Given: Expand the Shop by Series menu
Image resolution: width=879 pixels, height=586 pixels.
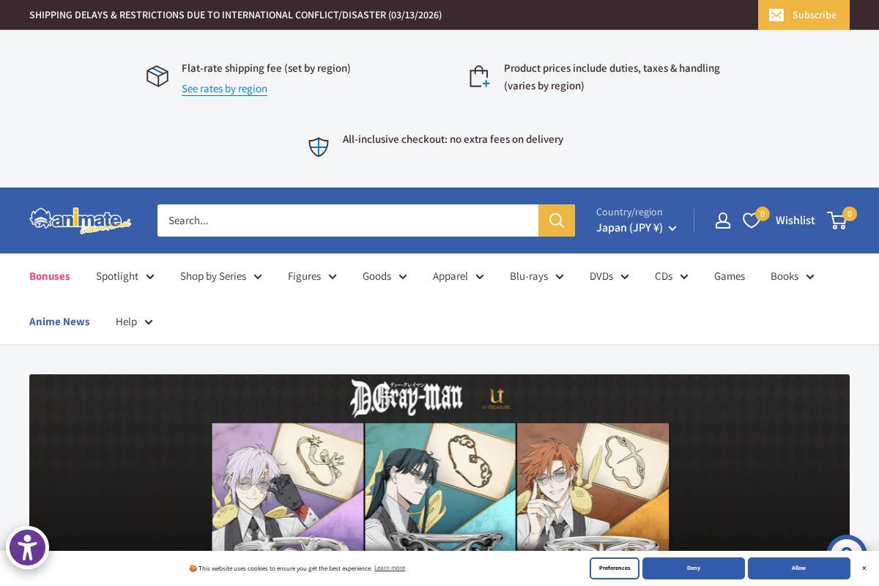Looking at the screenshot, I should pyautogui.click(x=221, y=276).
